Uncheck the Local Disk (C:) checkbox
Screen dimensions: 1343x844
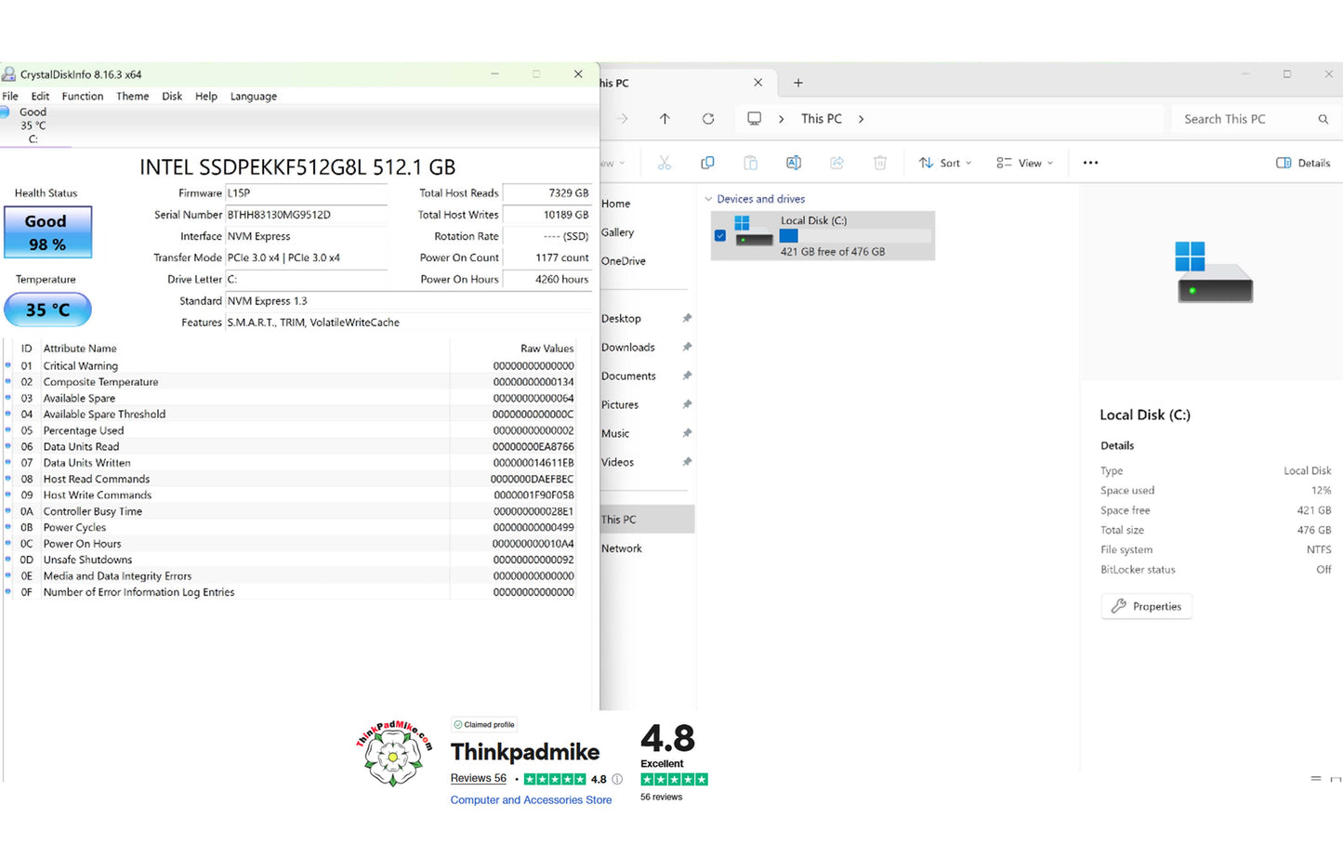[x=719, y=236]
